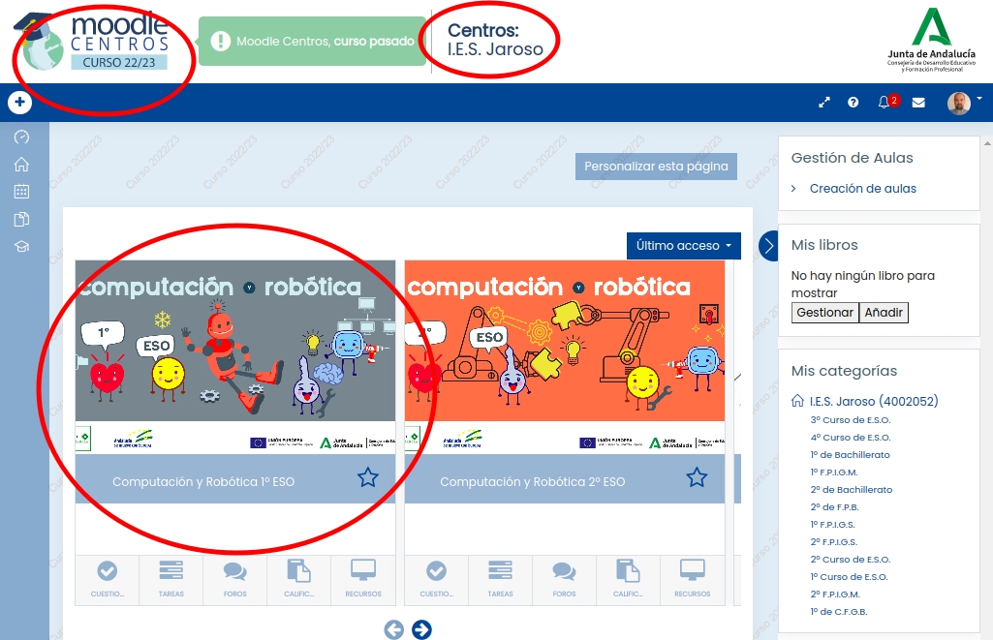Open 1º de Bachillerato category
993x640 pixels.
coord(850,454)
